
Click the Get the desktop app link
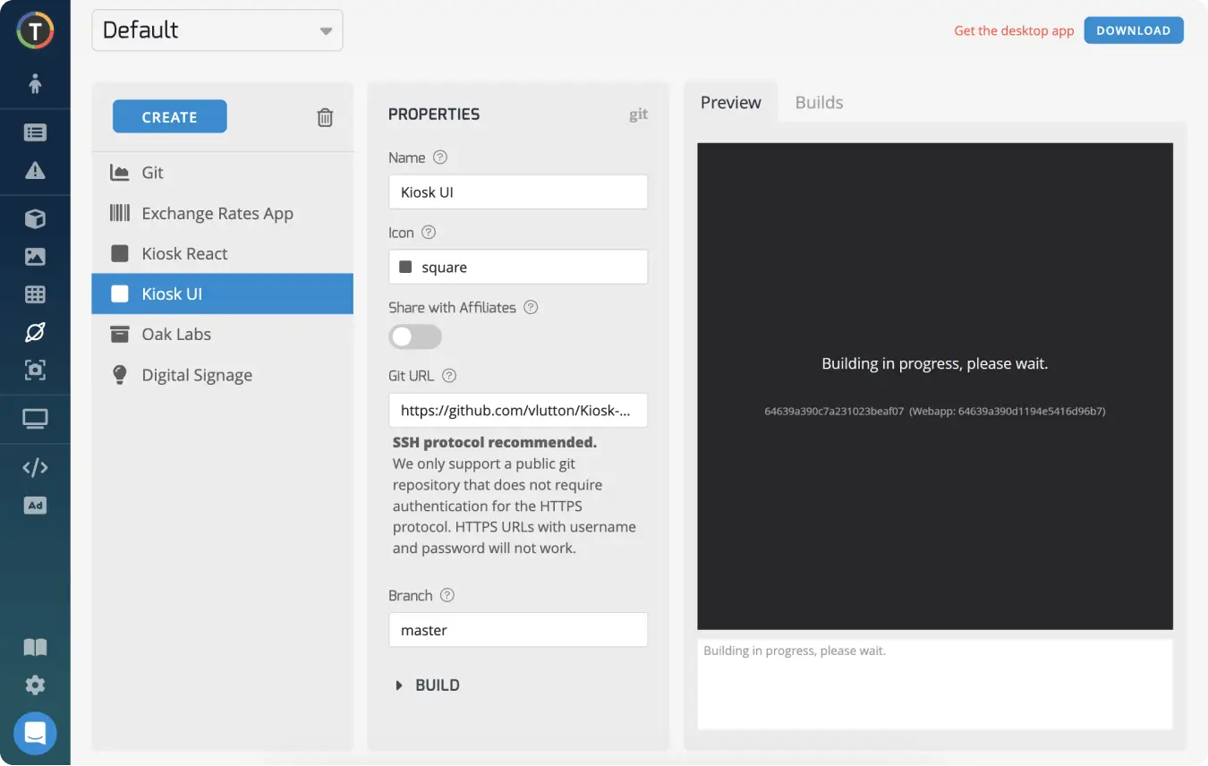coord(1013,30)
